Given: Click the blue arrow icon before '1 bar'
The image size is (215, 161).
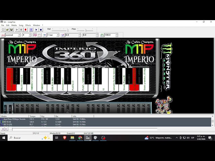Looking at the screenshot, I should pos(45,35).
